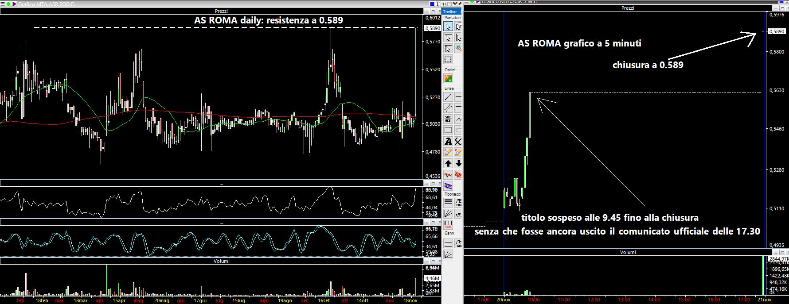Click the 5-minute chart Volumi header
Viewport: 789px width, 304px height.
628,252
